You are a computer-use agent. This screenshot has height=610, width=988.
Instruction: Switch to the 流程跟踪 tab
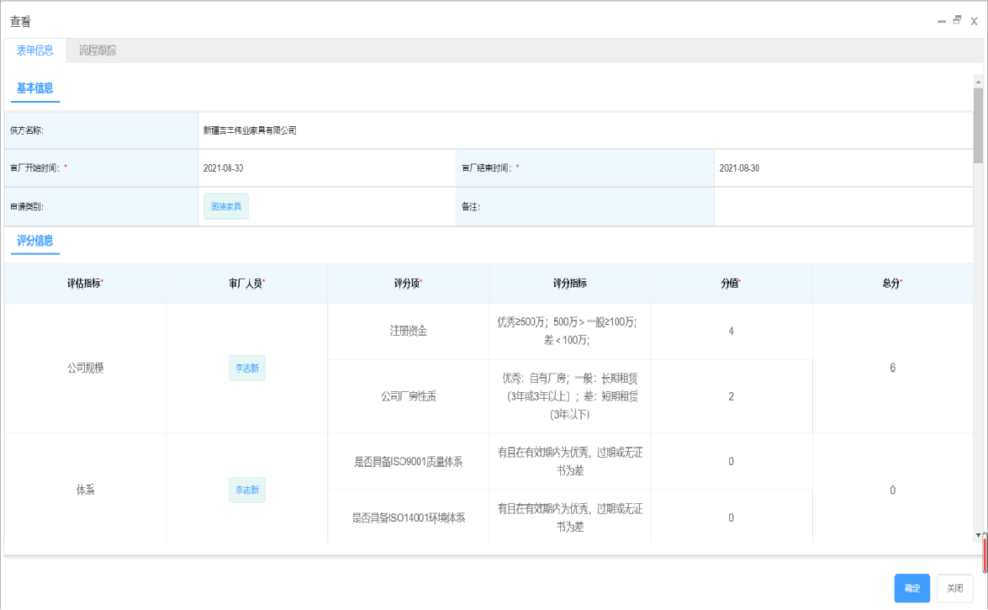tap(98, 50)
